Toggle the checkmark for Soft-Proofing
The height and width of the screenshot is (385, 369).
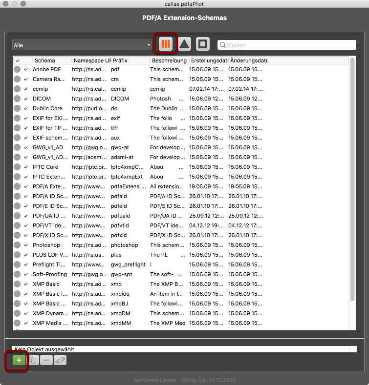pos(26,275)
